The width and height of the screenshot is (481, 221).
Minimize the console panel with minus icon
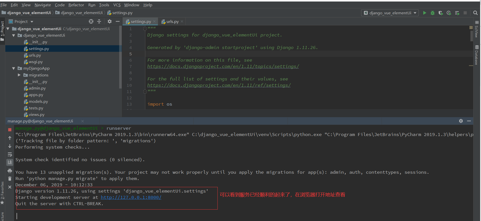(x=469, y=121)
